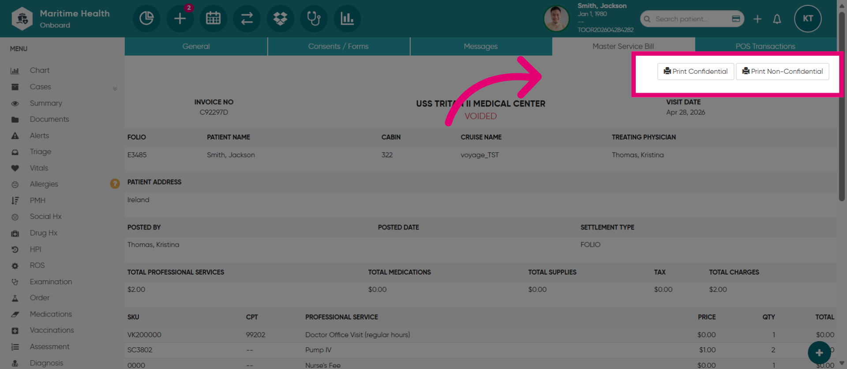This screenshot has height=369, width=847.
Task: Click the Alerts warning triangle icon
Action: [15, 136]
